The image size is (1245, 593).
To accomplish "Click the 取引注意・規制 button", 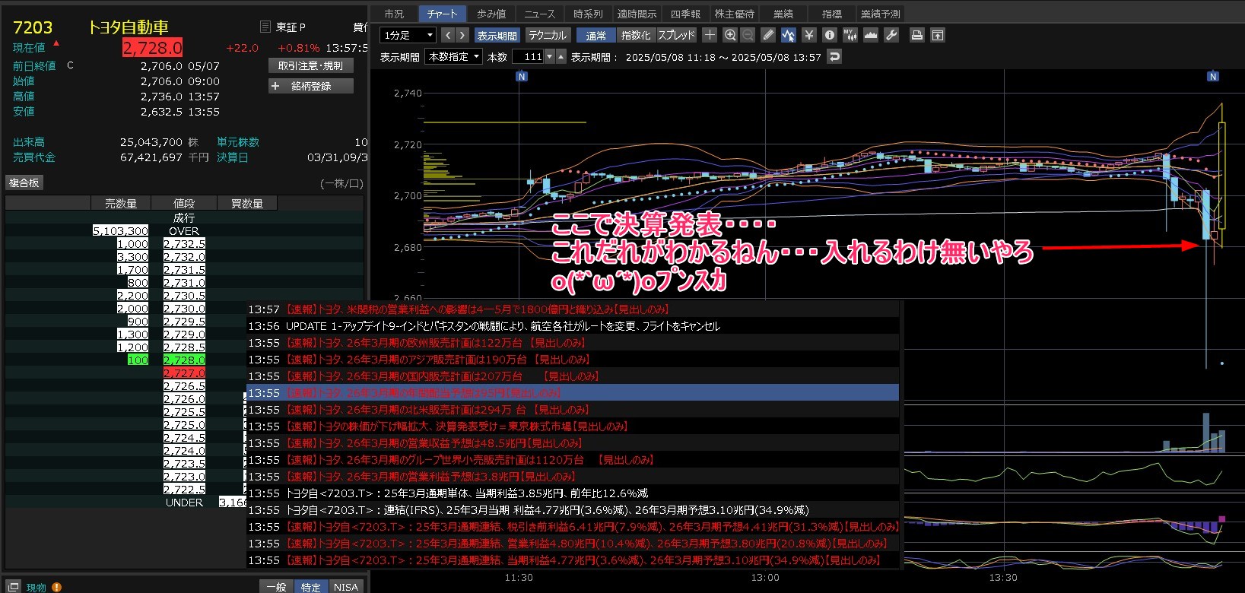I will click(310, 65).
